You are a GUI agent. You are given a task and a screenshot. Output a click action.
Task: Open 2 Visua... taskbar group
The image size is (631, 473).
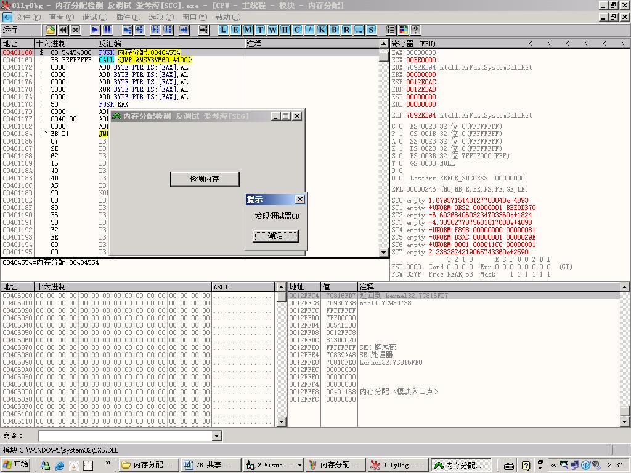[273, 465]
